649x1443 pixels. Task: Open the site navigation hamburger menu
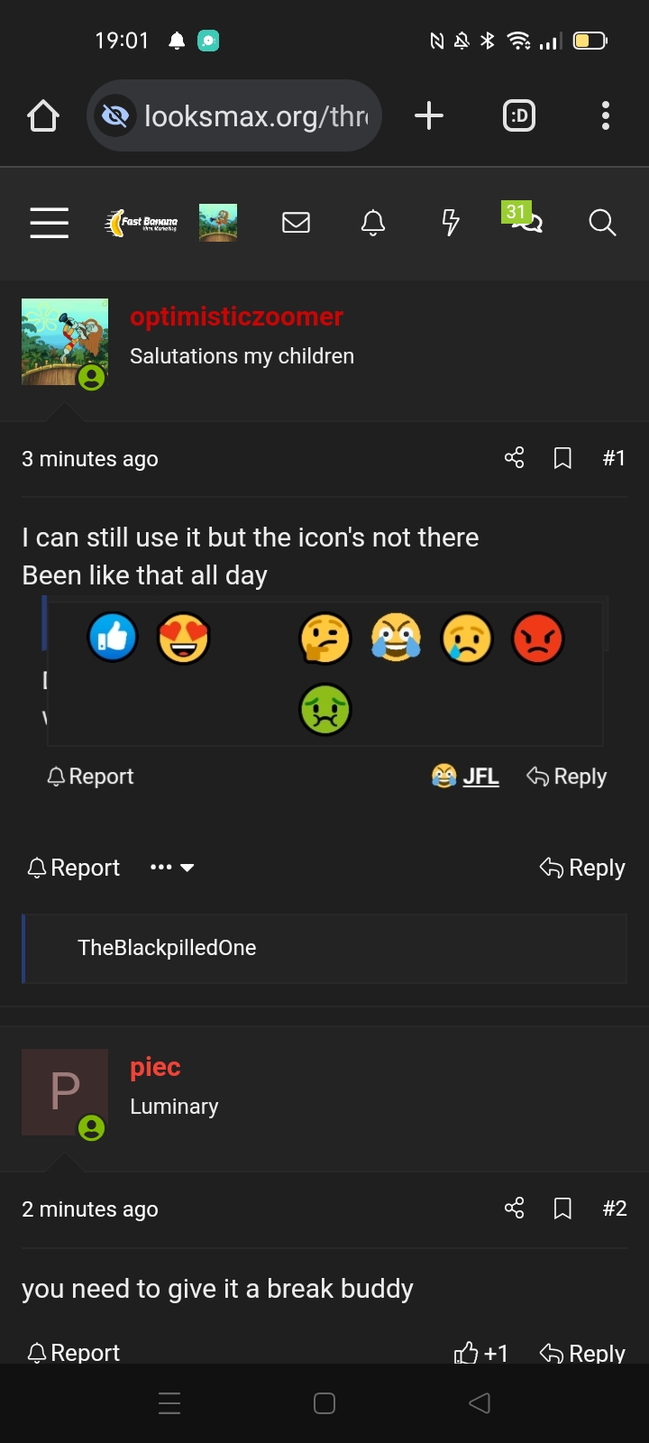pyautogui.click(x=49, y=223)
